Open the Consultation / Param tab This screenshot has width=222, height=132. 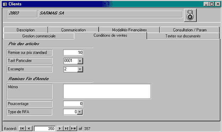pos(190,30)
